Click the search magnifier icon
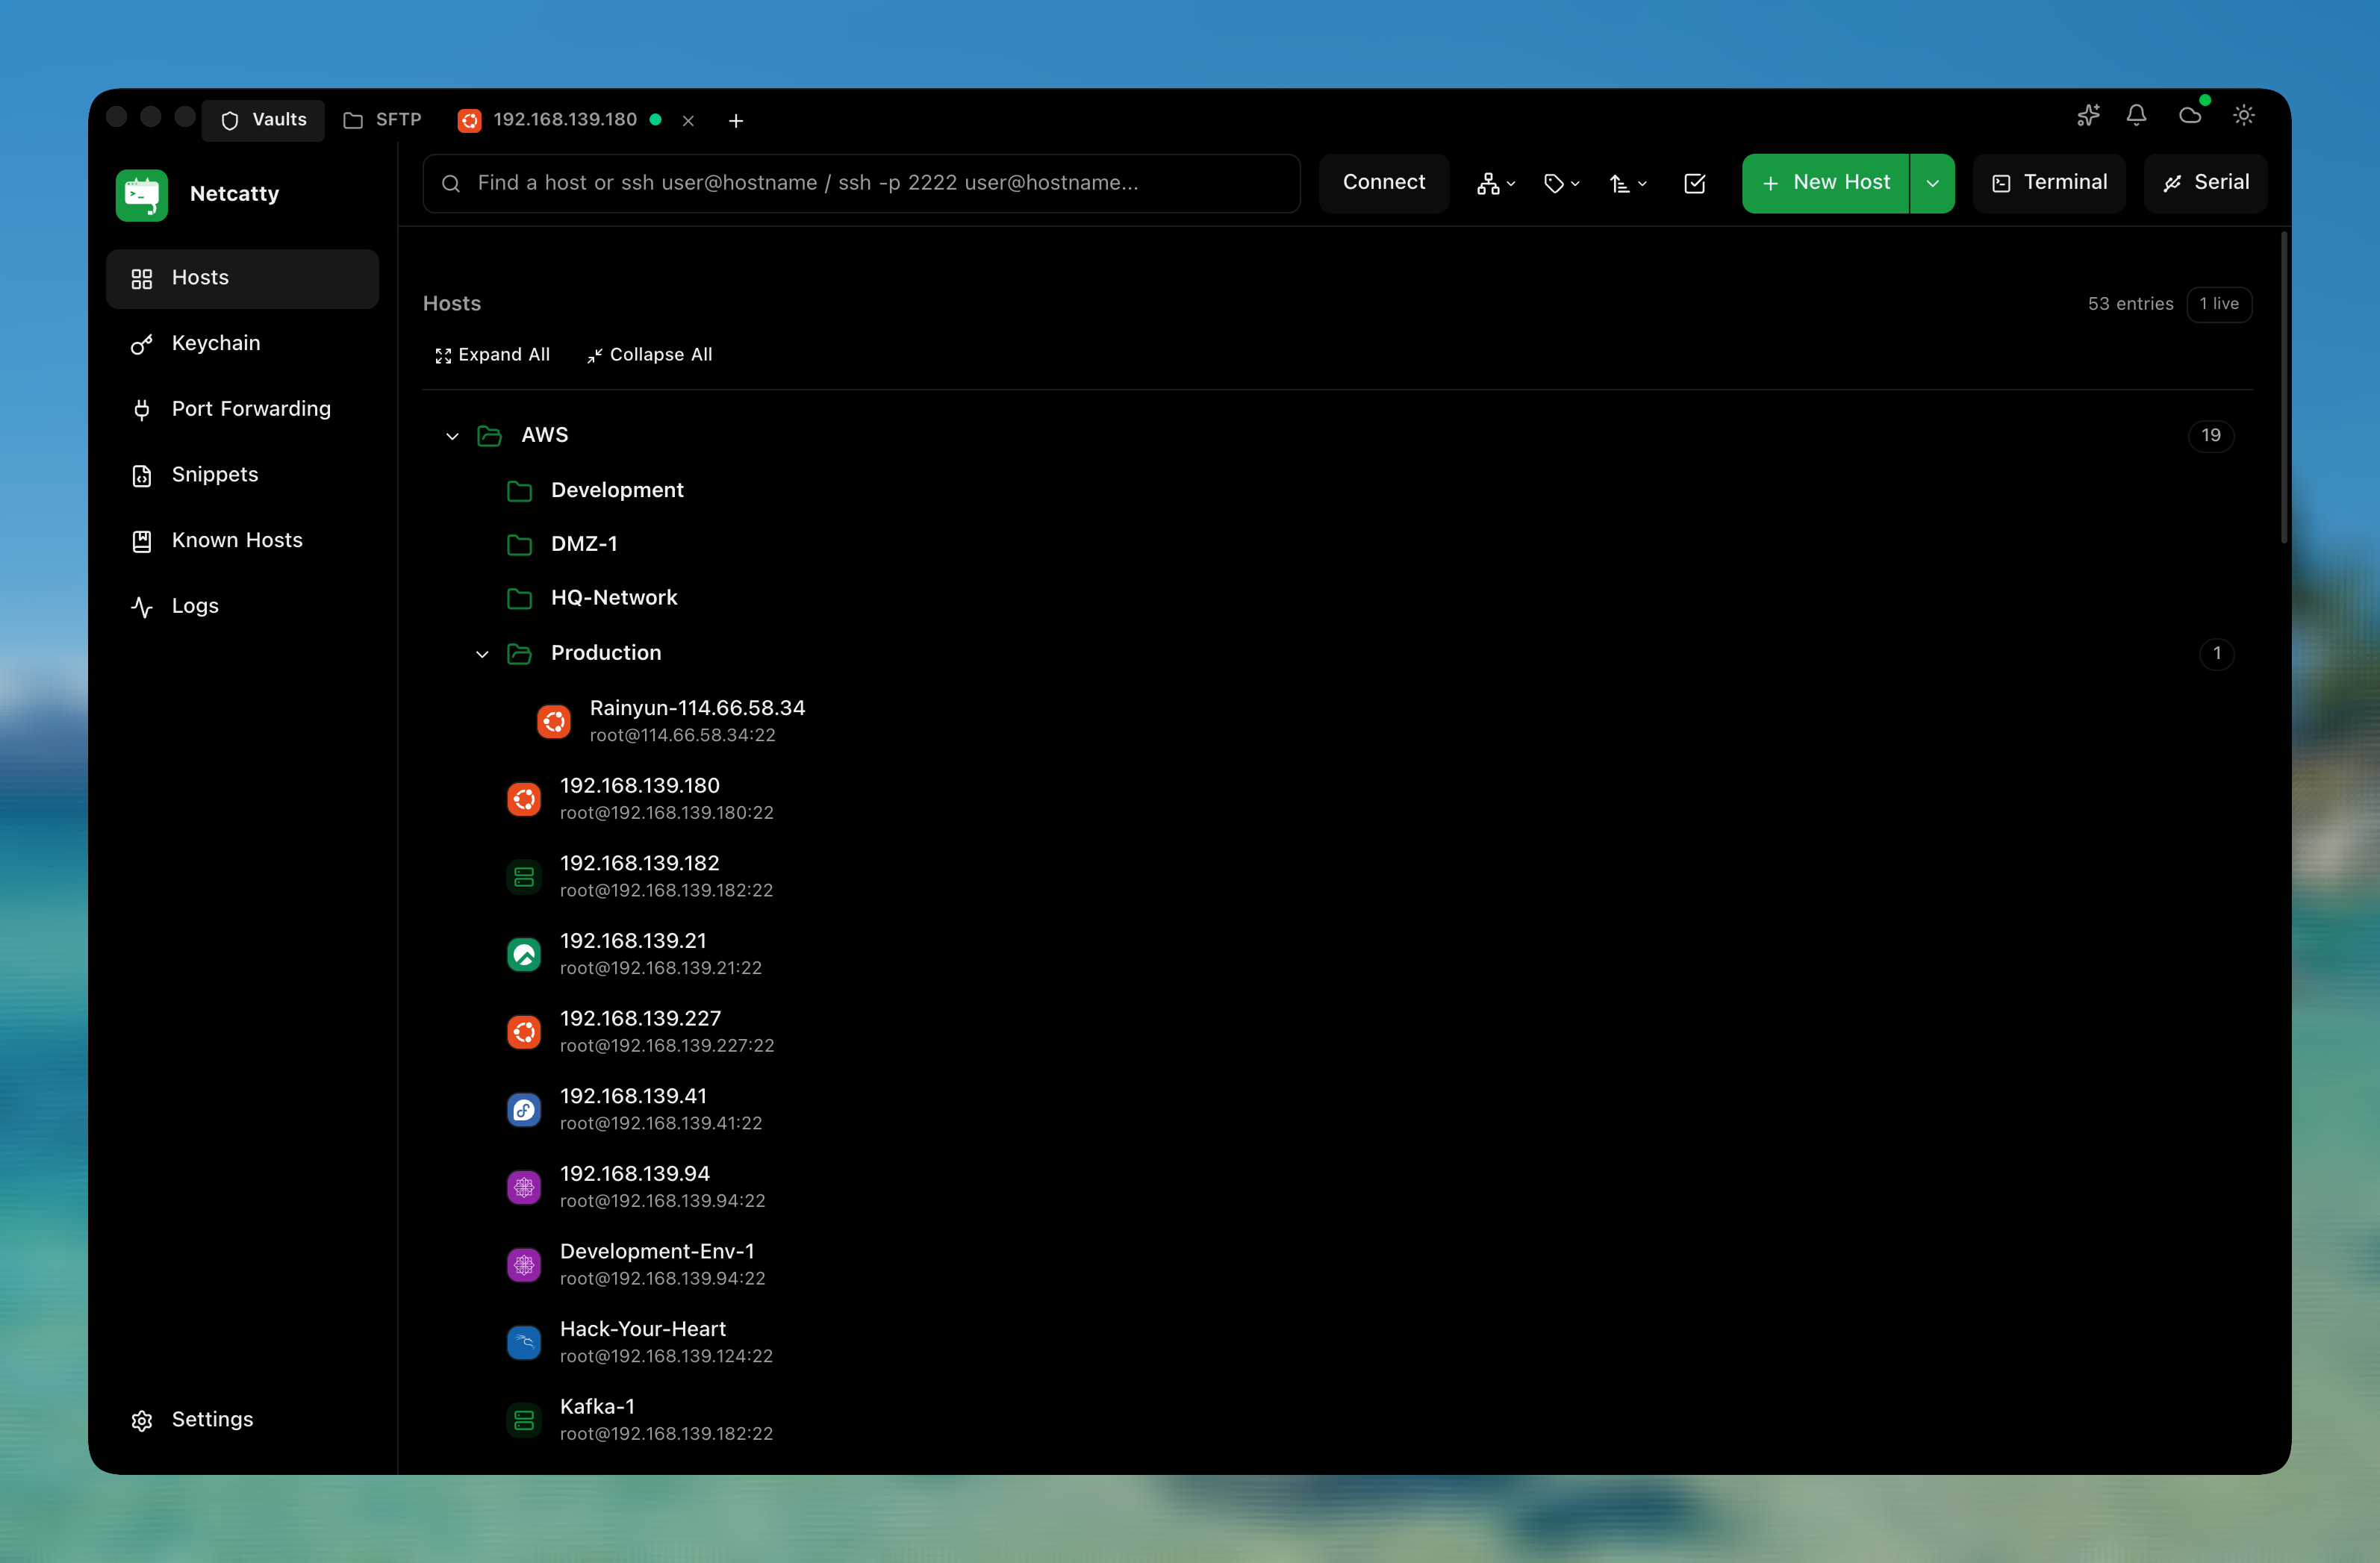This screenshot has width=2380, height=1563. pyautogui.click(x=451, y=184)
